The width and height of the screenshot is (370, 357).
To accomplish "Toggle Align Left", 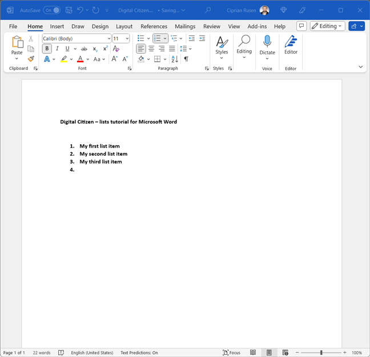I will [x=141, y=49].
